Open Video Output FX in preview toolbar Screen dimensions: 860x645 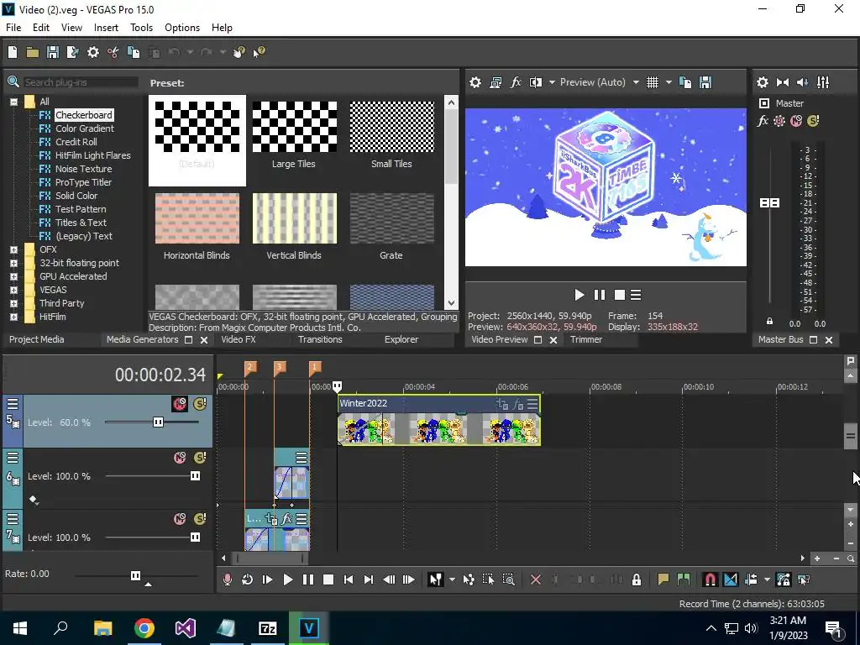coord(516,82)
